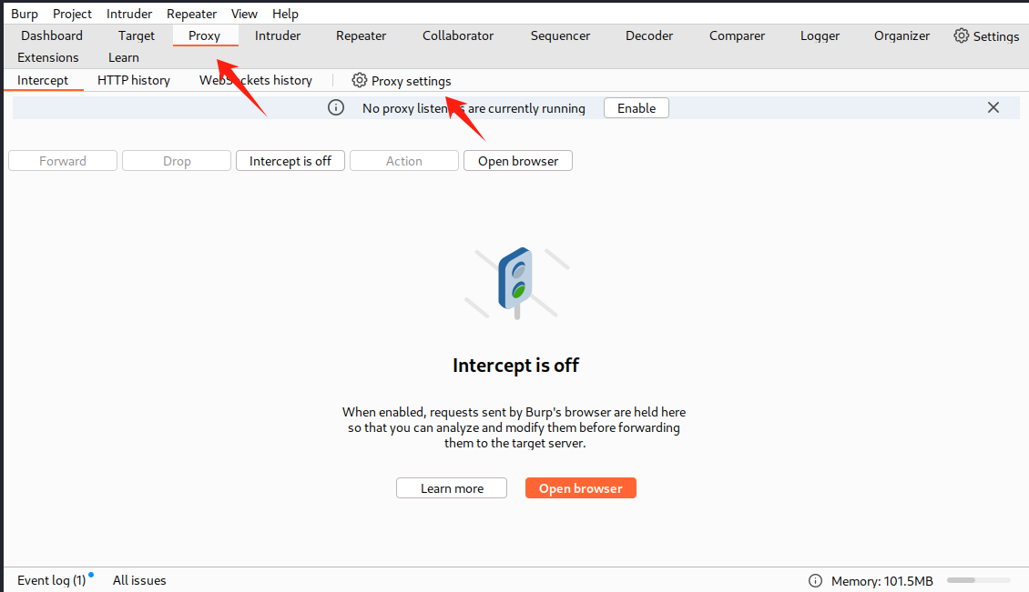Click the Intercept is off heading

[515, 366]
